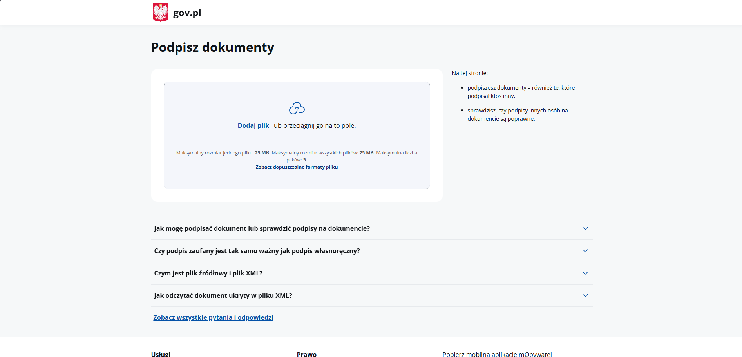This screenshot has width=742, height=357.
Task: Open question 'Jak mogę podpisać dokument lub sprawdzić podpisy'
Action: 262,228
